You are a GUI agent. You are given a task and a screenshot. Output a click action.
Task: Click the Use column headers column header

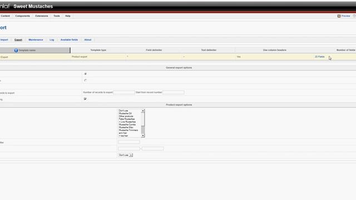coord(274,50)
